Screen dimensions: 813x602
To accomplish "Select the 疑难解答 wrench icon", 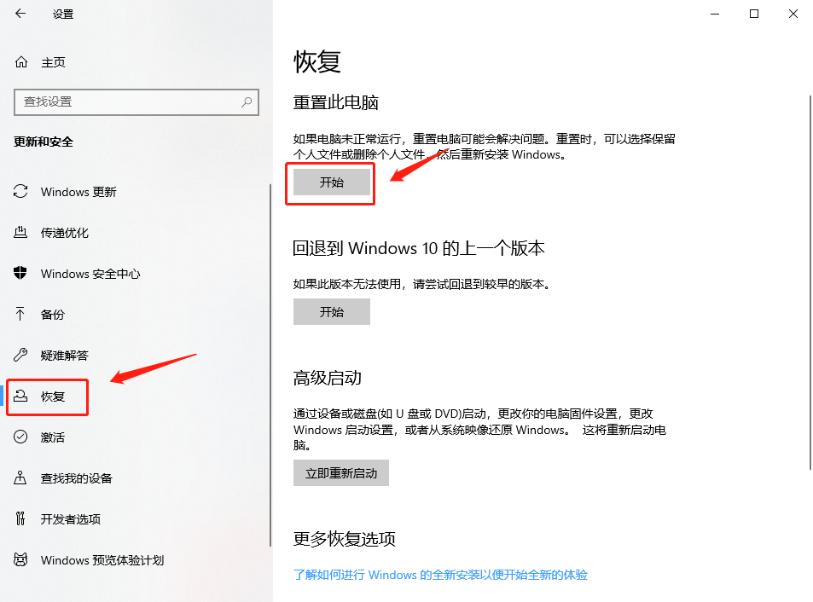I will [x=20, y=355].
